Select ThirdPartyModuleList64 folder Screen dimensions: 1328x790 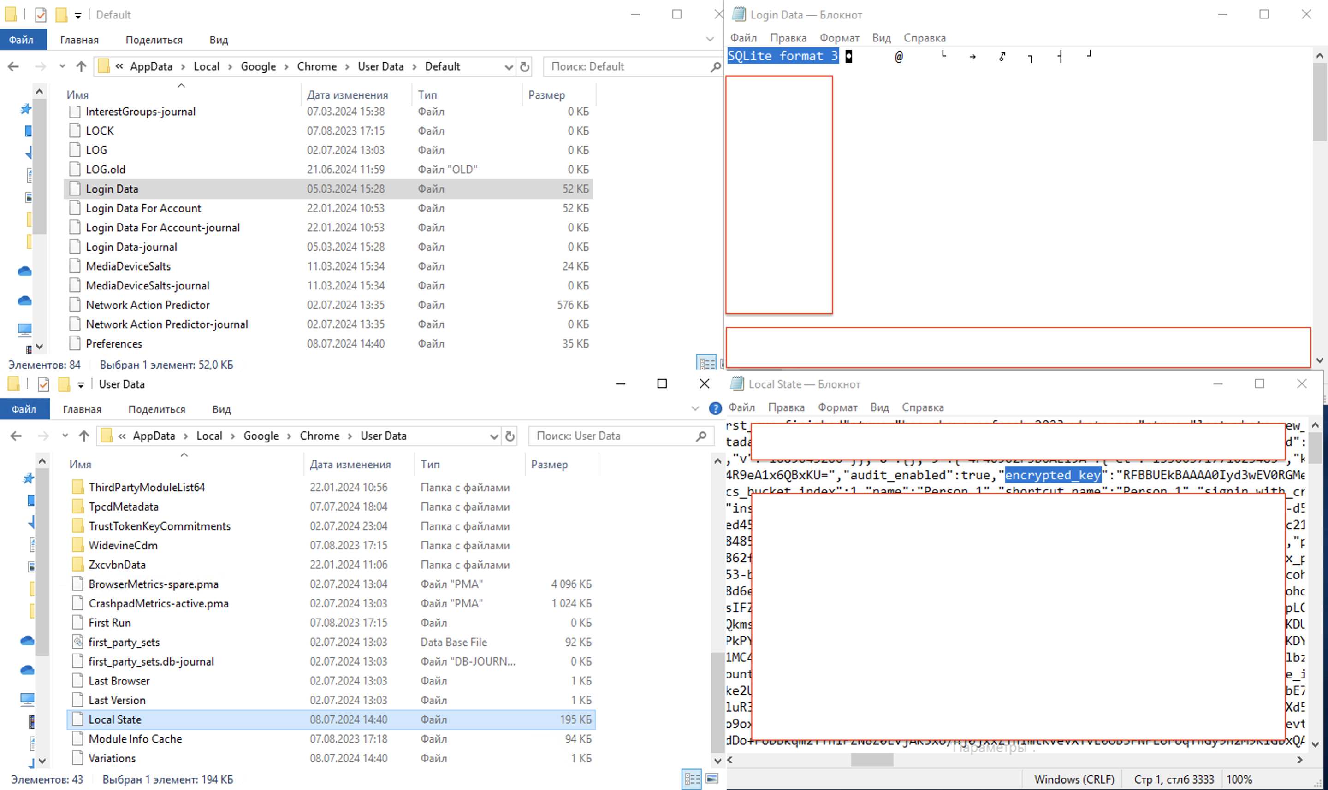pyautogui.click(x=147, y=487)
